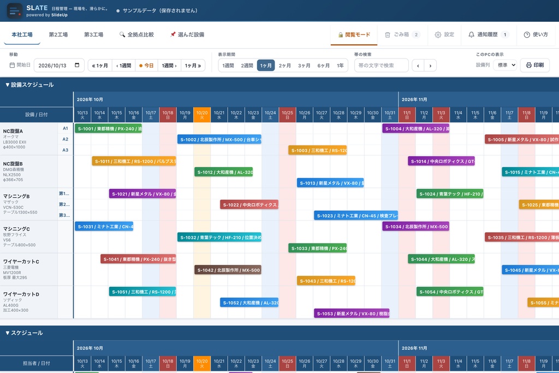Click the 帯の文字で検索 search field
Screen dimensions: 559x373
tap(381, 66)
